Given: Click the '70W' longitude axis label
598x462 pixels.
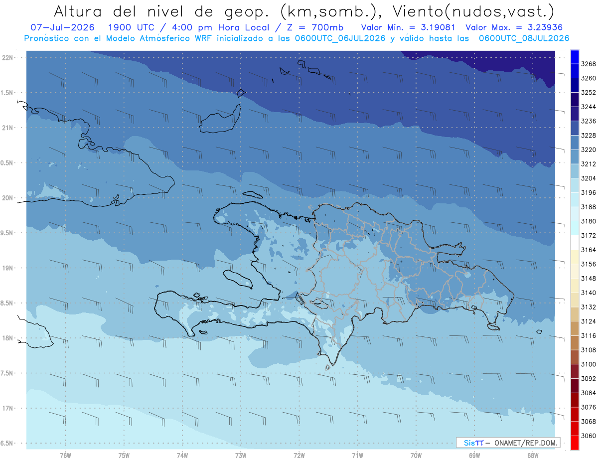Looking at the screenshot, I should coord(416,455).
